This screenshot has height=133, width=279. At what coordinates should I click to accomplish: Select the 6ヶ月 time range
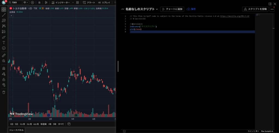click(x=36, y=124)
